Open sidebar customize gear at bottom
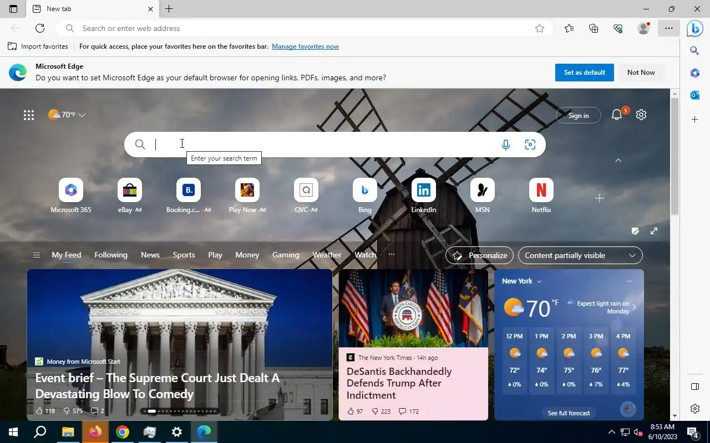 694,409
